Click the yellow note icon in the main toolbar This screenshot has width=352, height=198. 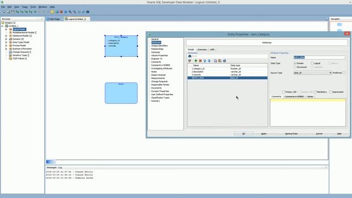coord(52,12)
